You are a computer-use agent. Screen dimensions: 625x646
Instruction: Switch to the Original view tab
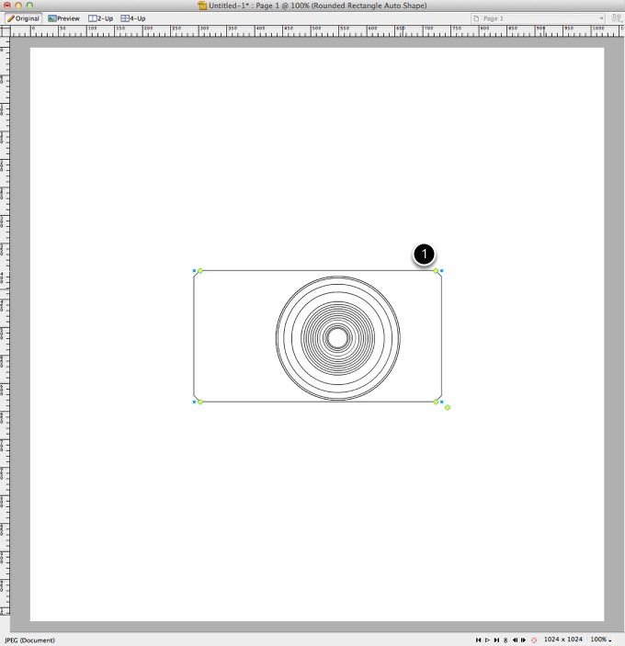[24, 18]
